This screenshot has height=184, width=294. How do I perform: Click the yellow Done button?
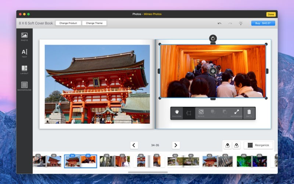[x=271, y=14]
